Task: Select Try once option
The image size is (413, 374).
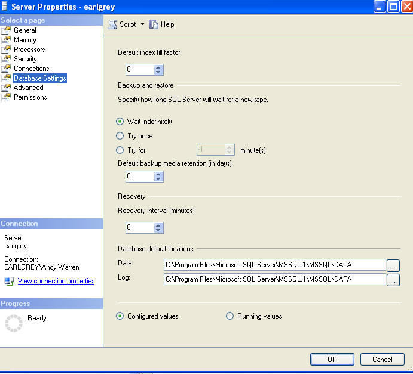Action: (120, 136)
